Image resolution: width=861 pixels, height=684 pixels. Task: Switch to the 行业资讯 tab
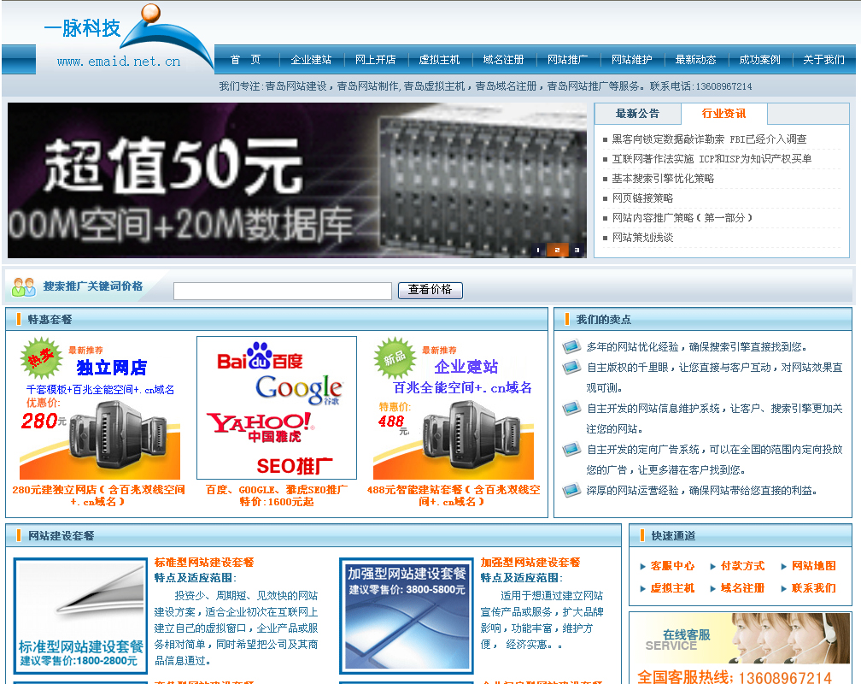point(723,114)
